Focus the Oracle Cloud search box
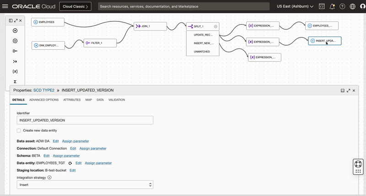This screenshot has width=366, height=196. click(184, 6)
